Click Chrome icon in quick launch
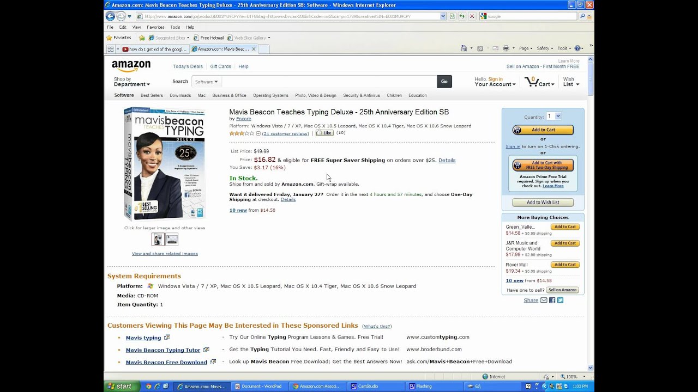The height and width of the screenshot is (392, 698). [x=148, y=387]
